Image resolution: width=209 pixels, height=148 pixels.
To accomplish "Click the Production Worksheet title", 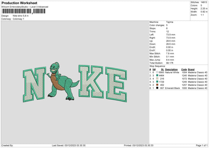I will point(19,3).
